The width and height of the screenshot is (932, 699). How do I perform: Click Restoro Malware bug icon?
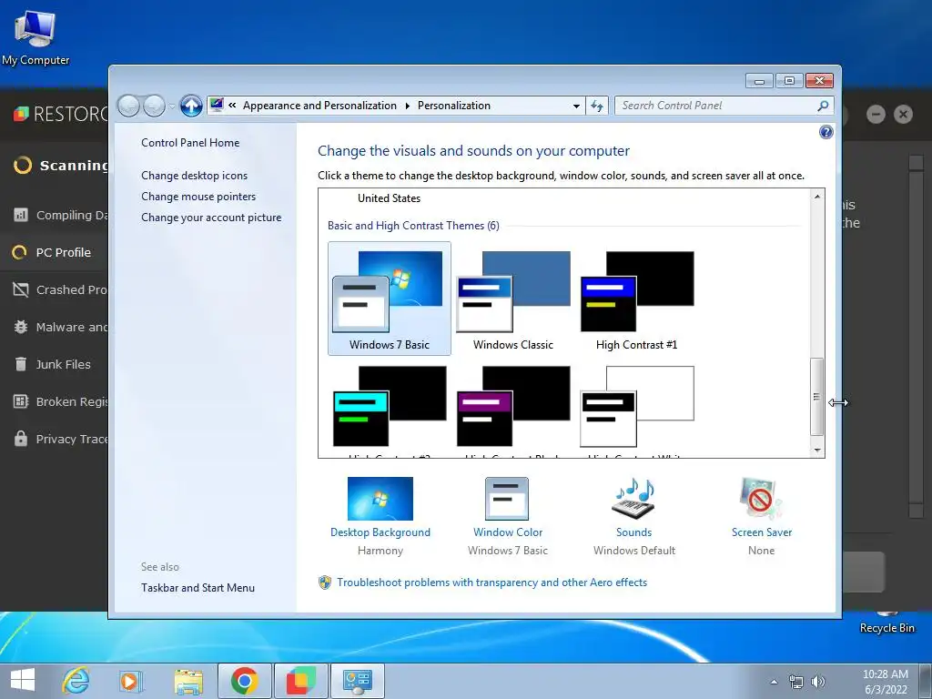click(21, 327)
